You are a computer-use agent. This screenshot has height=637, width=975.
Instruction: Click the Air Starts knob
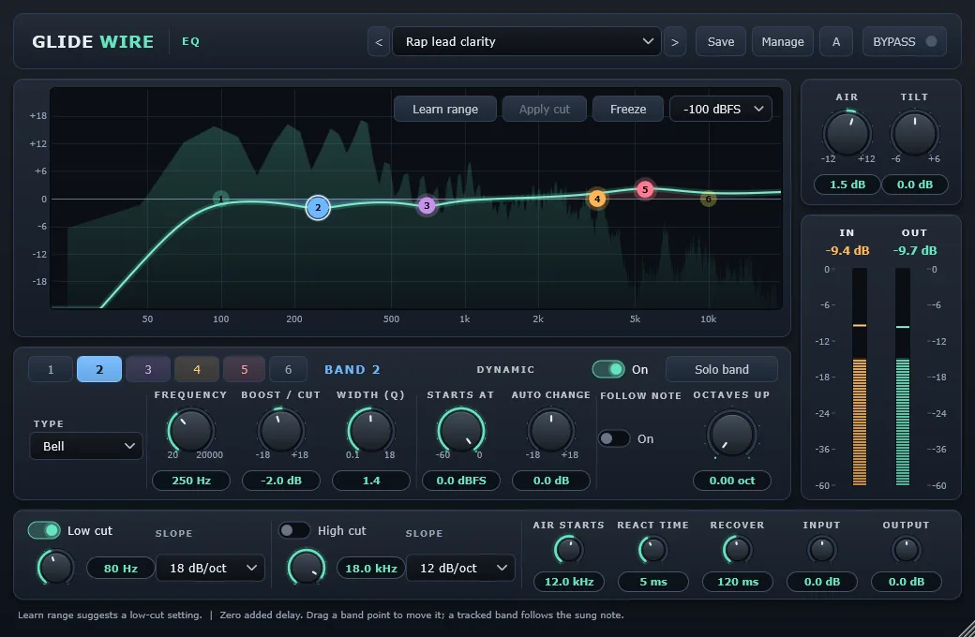coord(568,550)
